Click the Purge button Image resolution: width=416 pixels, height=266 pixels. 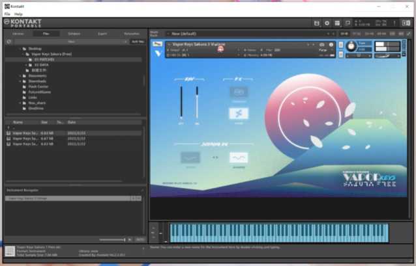(322, 49)
